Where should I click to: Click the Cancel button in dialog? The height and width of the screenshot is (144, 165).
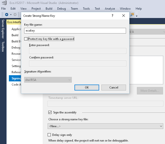click(x=114, y=87)
